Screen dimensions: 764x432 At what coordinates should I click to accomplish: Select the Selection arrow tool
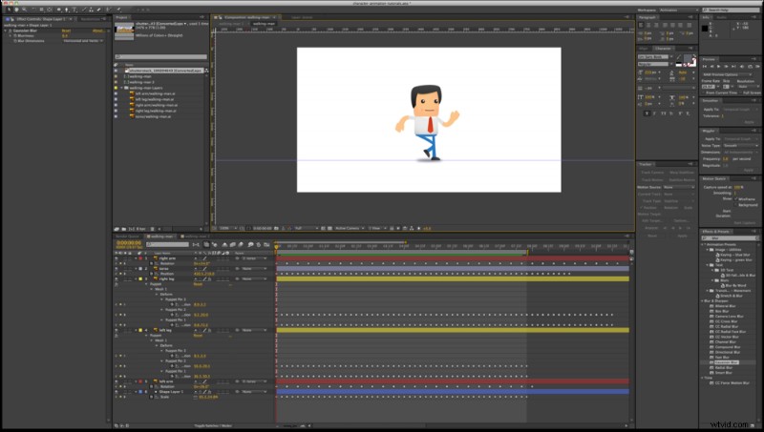[10, 10]
